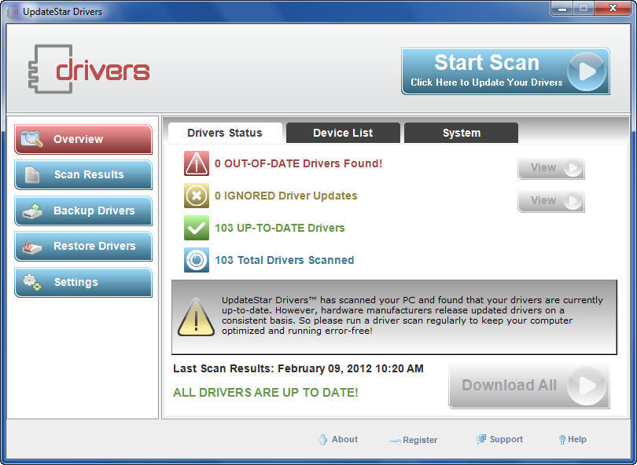
Task: Click the '103 UP-TO-DATE Drivers' text
Action: click(279, 228)
